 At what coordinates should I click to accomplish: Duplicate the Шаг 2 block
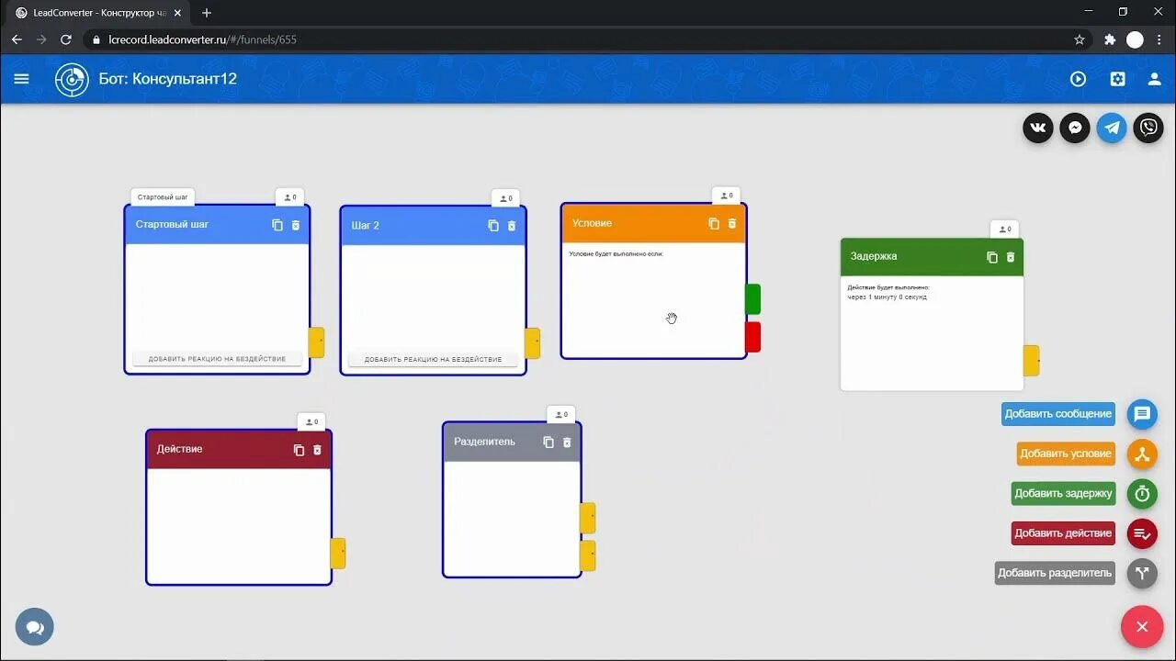493,226
